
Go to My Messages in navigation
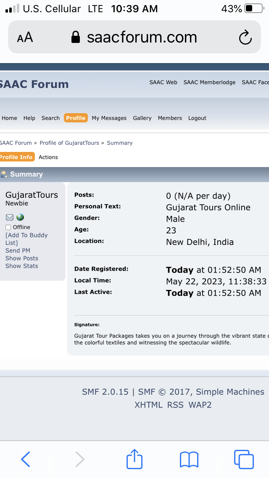pos(109,118)
